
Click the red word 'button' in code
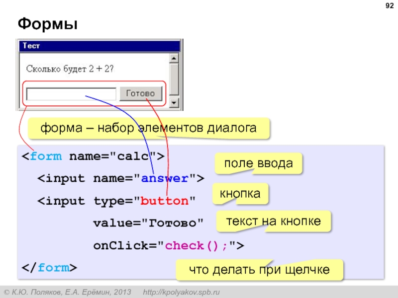(165, 201)
